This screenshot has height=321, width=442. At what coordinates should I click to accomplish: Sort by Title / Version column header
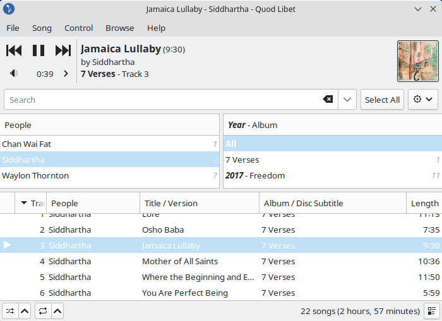(x=200, y=203)
